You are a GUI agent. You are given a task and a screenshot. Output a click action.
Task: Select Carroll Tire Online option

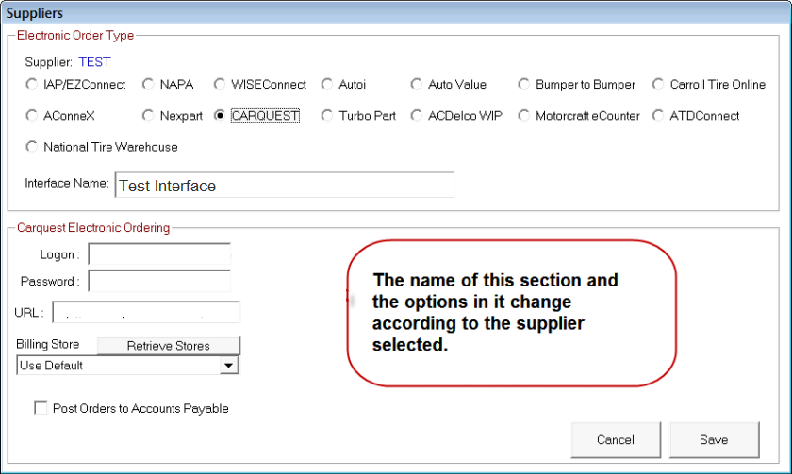pos(659,85)
